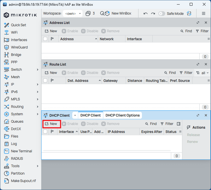
Task: Open New Terminal in the sidebar
Action: 21,151
